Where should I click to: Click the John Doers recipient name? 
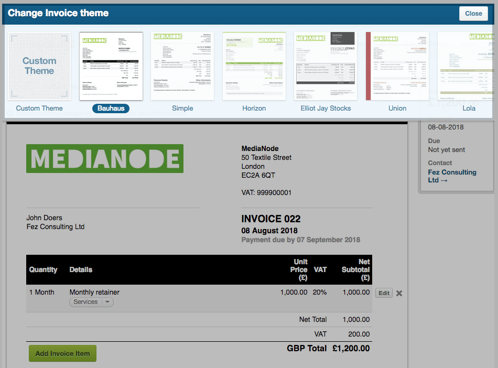44,218
